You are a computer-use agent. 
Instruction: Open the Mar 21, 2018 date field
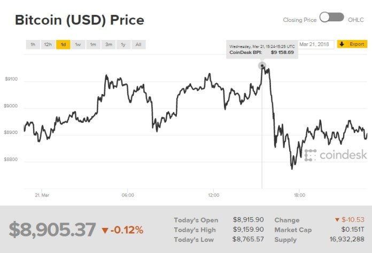pos(315,44)
